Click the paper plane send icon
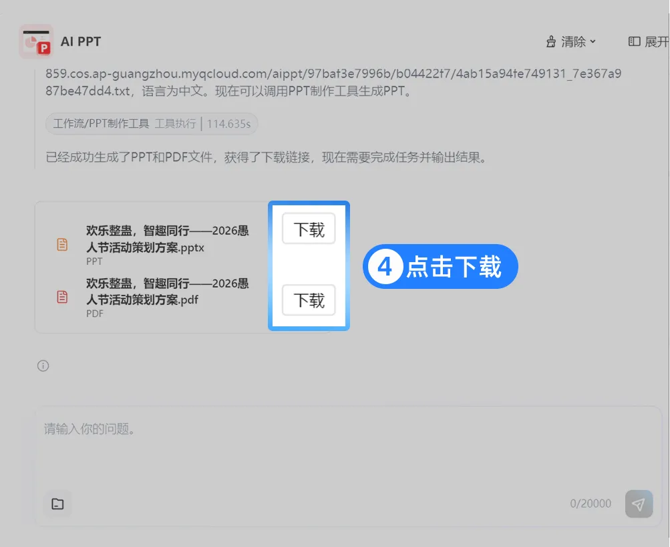Image resolution: width=670 pixels, height=547 pixels. [639, 504]
